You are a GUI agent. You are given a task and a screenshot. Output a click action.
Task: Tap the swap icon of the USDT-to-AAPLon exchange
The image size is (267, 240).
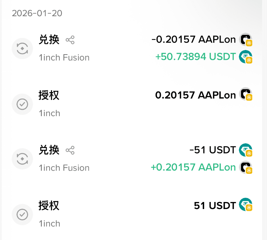point(22,159)
